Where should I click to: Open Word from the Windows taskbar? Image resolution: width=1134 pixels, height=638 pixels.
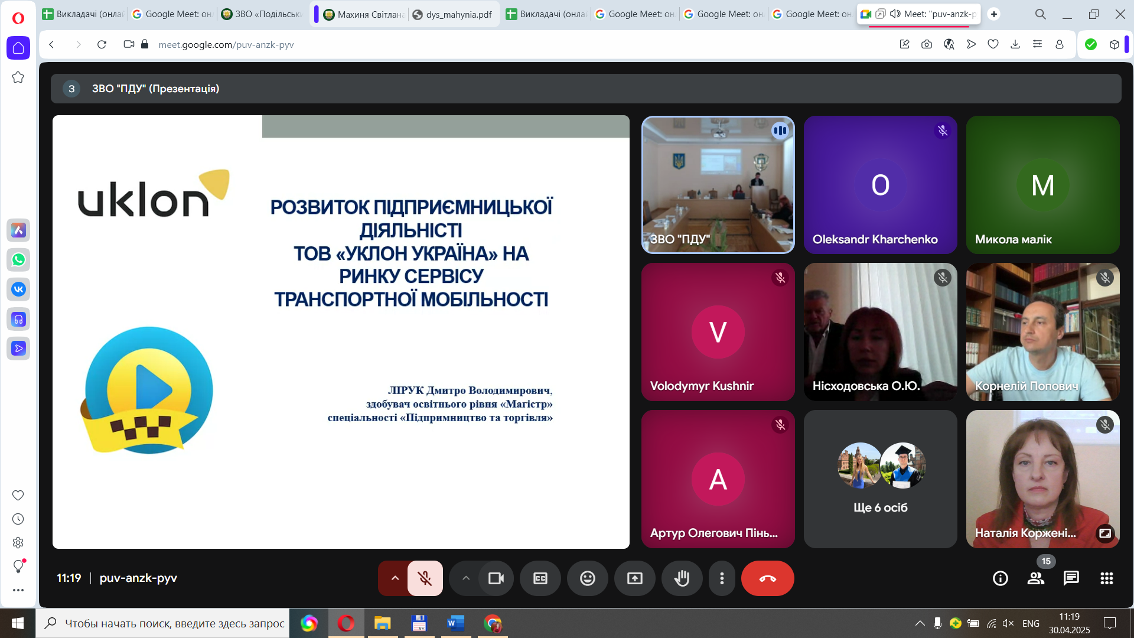coord(455,623)
